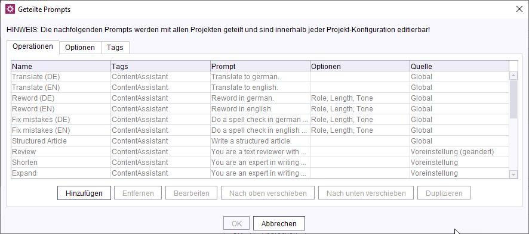Select the Review row with Voreinstellung (geändert)
Viewport: 529px width, 234px height.
pos(260,152)
